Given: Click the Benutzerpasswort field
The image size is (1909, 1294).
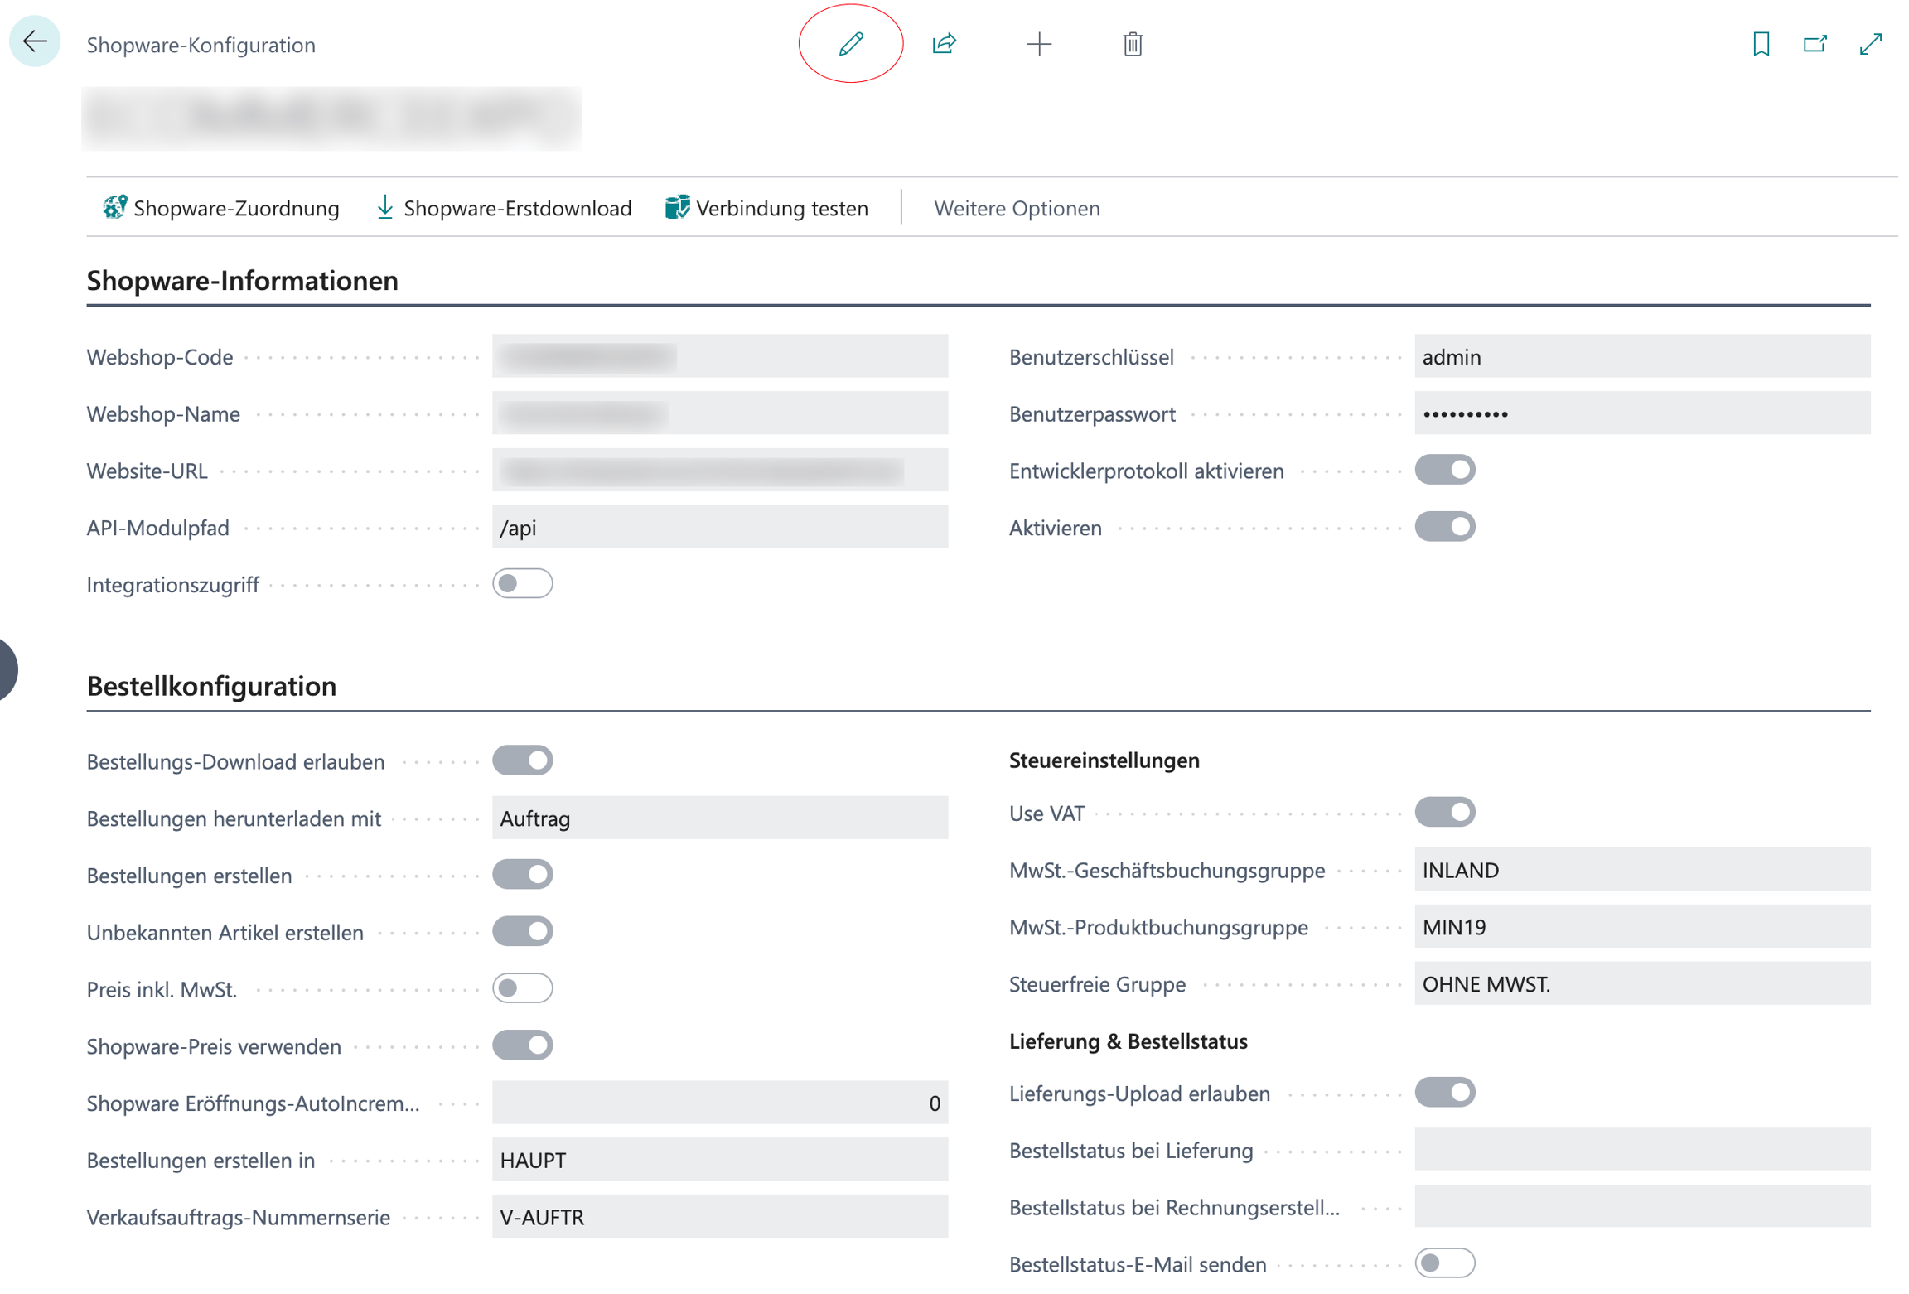Looking at the screenshot, I should (x=1641, y=413).
